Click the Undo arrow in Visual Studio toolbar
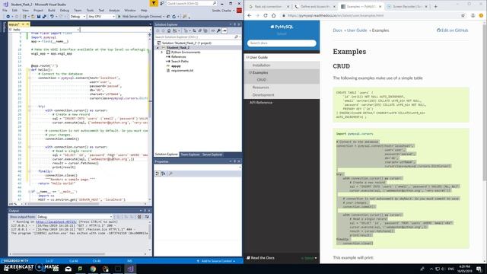 click(52, 17)
